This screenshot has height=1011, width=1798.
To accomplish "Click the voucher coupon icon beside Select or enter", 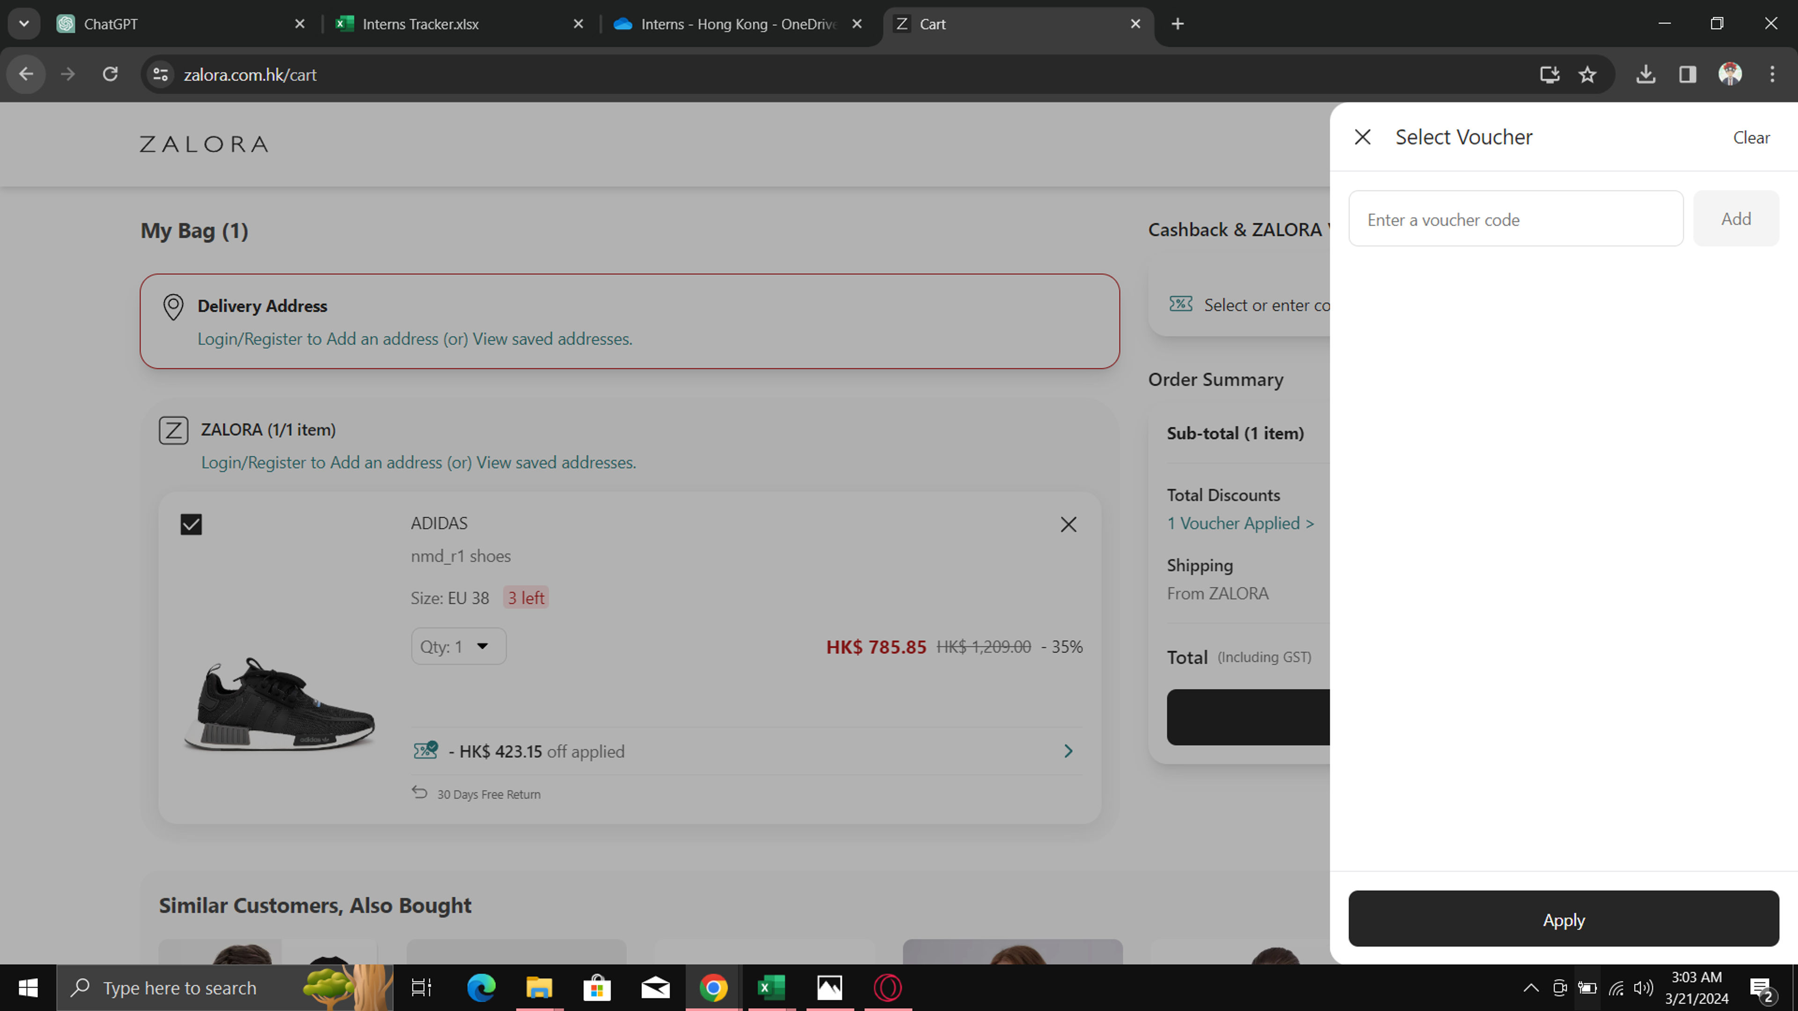I will coord(1181,303).
